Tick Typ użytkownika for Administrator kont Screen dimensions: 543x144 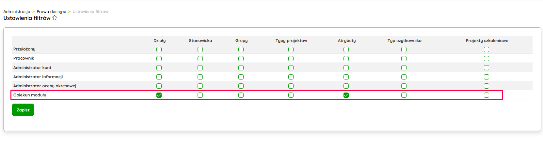(404, 68)
